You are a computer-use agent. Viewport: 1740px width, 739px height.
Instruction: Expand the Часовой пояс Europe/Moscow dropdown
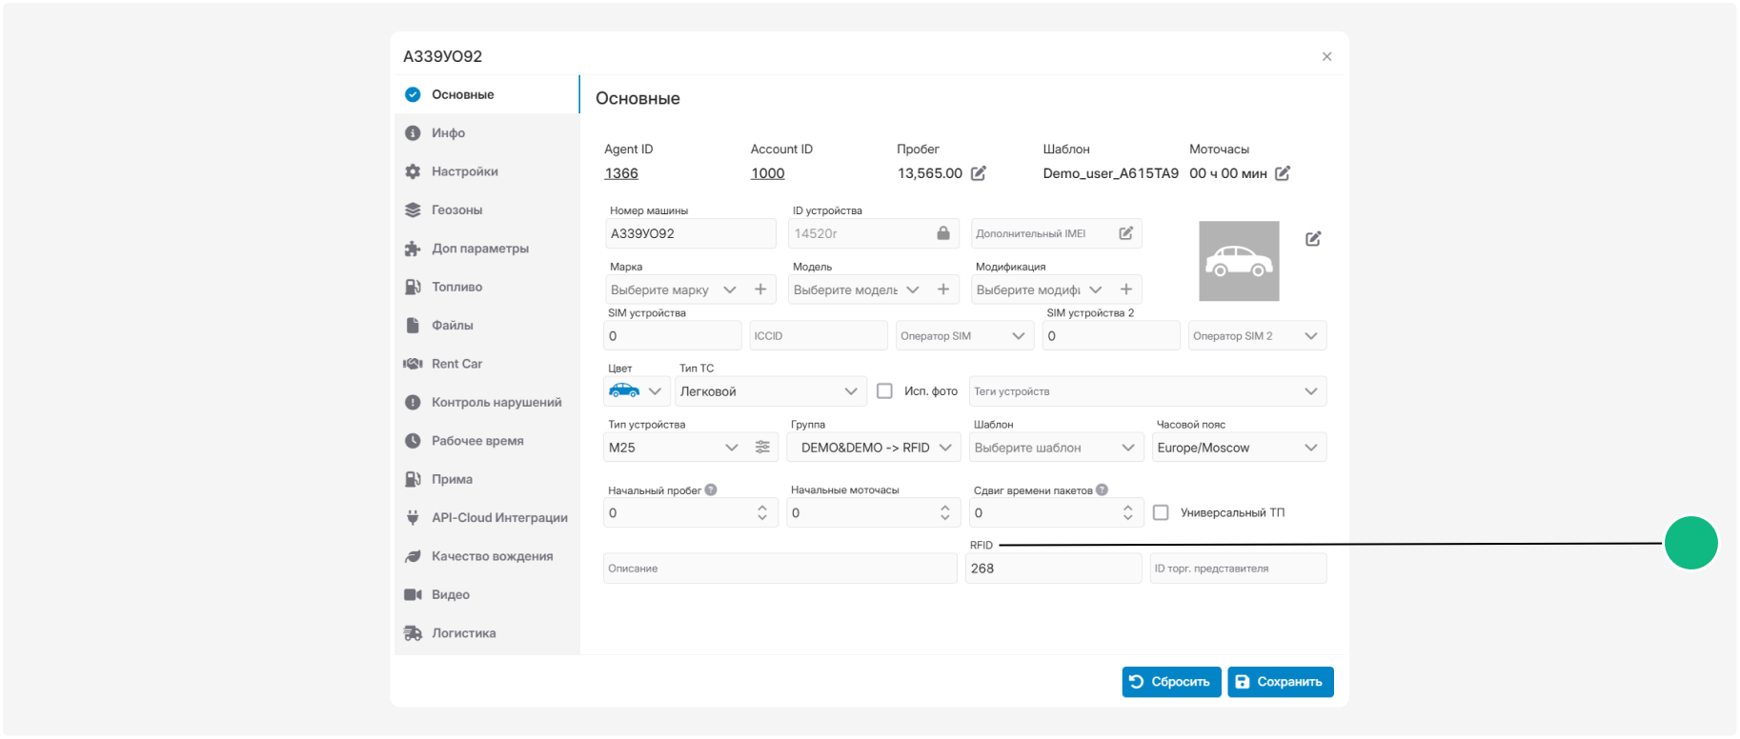point(1239,448)
